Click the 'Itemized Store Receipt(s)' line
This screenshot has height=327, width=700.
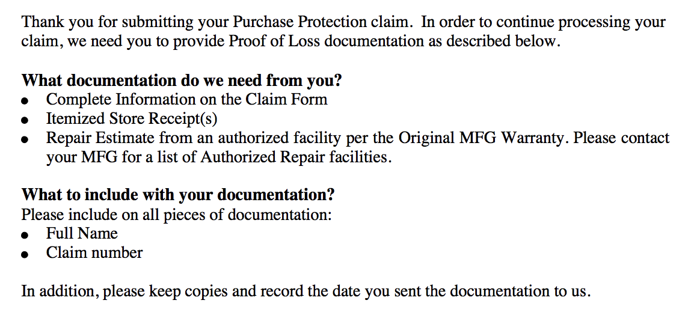(x=132, y=119)
